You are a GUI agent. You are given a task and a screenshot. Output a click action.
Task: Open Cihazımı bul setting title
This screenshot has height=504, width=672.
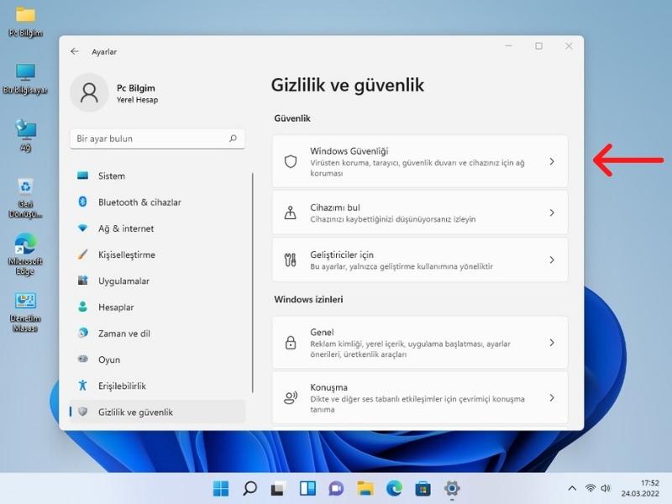click(x=334, y=207)
